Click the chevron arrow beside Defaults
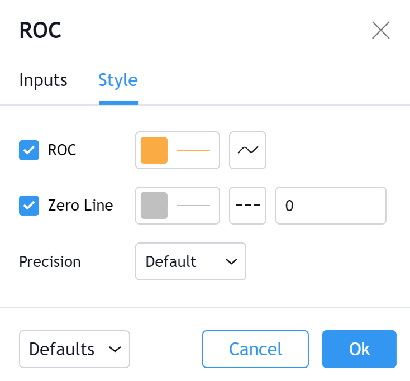This screenshot has width=410, height=381. [x=115, y=349]
